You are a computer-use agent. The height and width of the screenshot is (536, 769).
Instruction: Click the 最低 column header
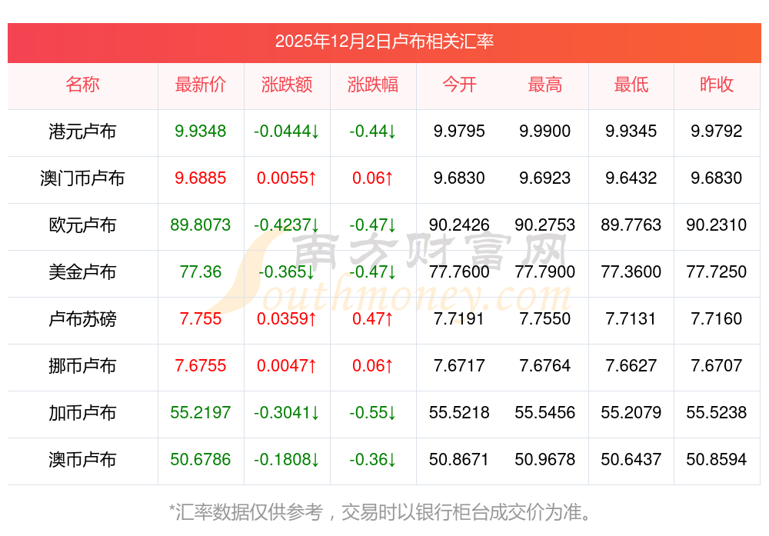[631, 85]
